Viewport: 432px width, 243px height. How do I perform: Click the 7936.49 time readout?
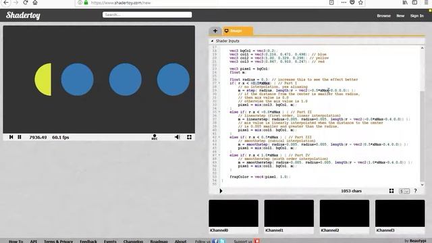(x=38, y=137)
